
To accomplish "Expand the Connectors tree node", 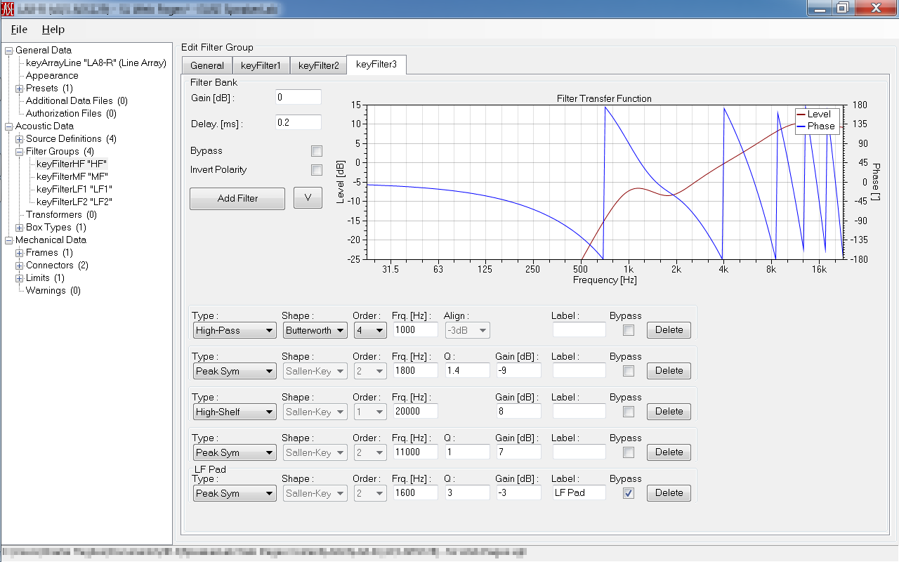I will [19, 266].
